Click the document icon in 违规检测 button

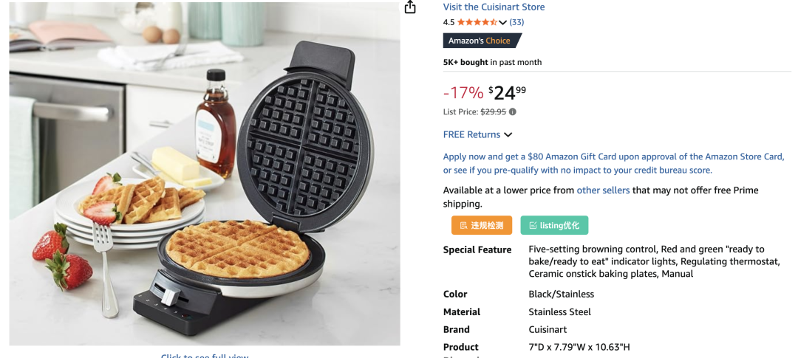tap(463, 225)
